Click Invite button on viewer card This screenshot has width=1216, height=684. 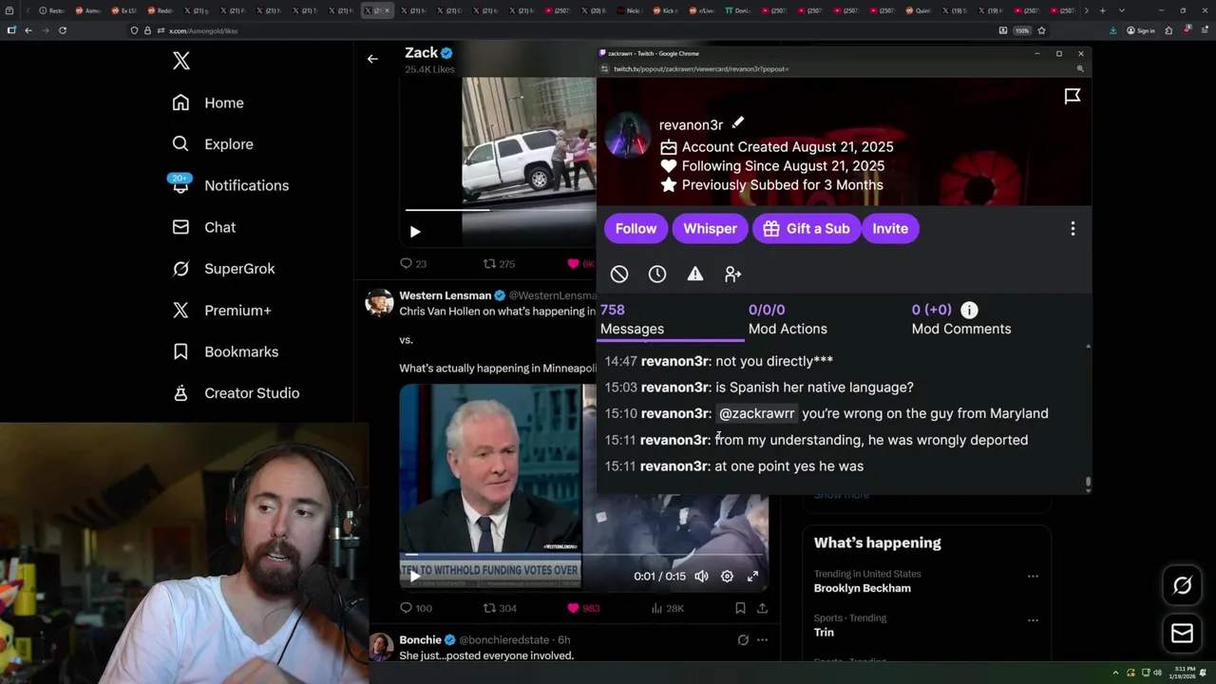tap(890, 229)
